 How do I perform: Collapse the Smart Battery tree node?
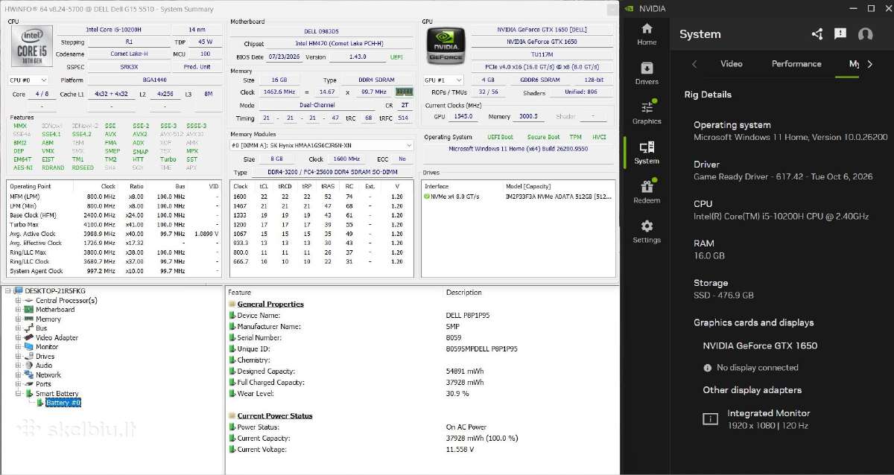coord(18,393)
